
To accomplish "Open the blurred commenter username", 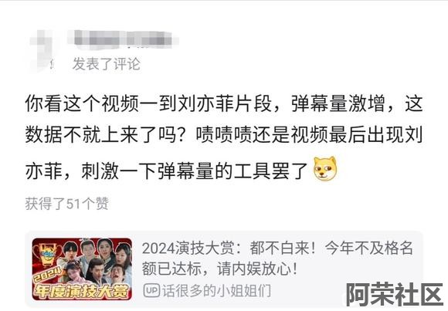I will [124, 39].
